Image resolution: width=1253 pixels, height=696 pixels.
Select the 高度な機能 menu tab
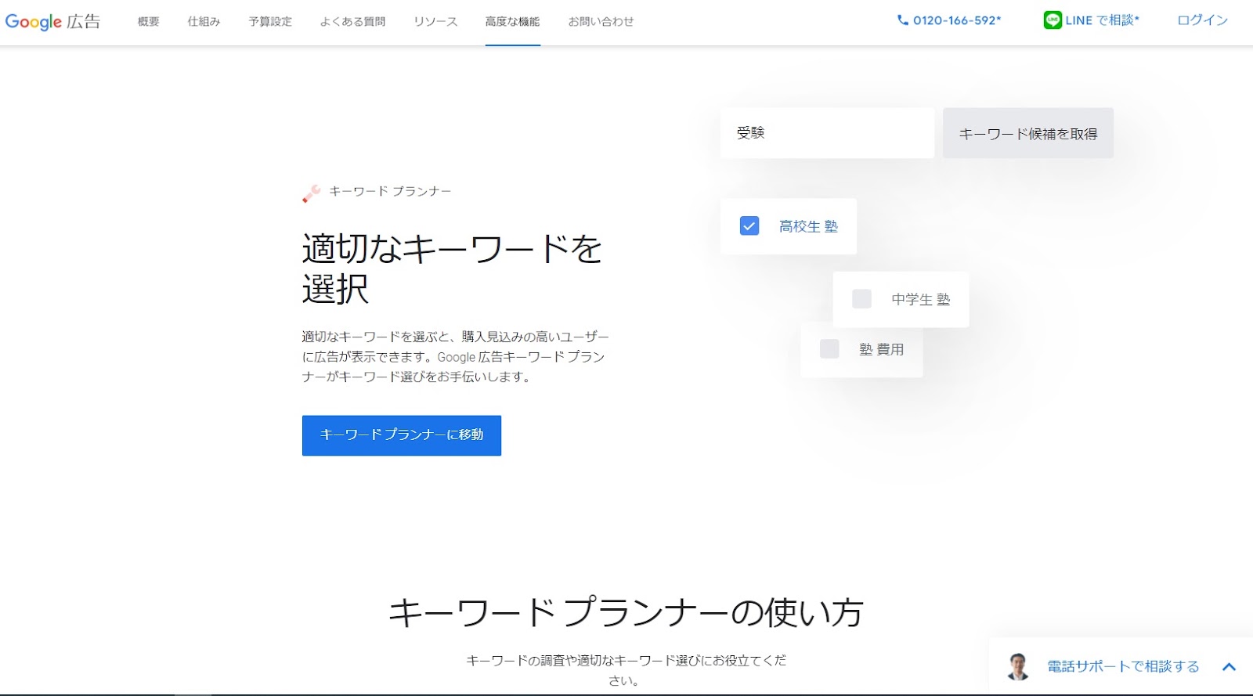tap(512, 22)
